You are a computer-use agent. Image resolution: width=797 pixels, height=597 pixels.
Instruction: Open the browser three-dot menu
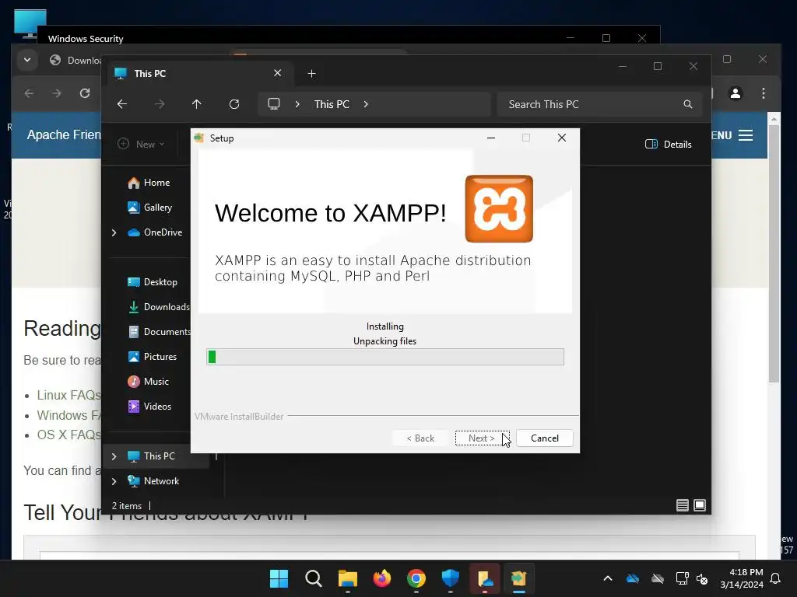coord(764,93)
